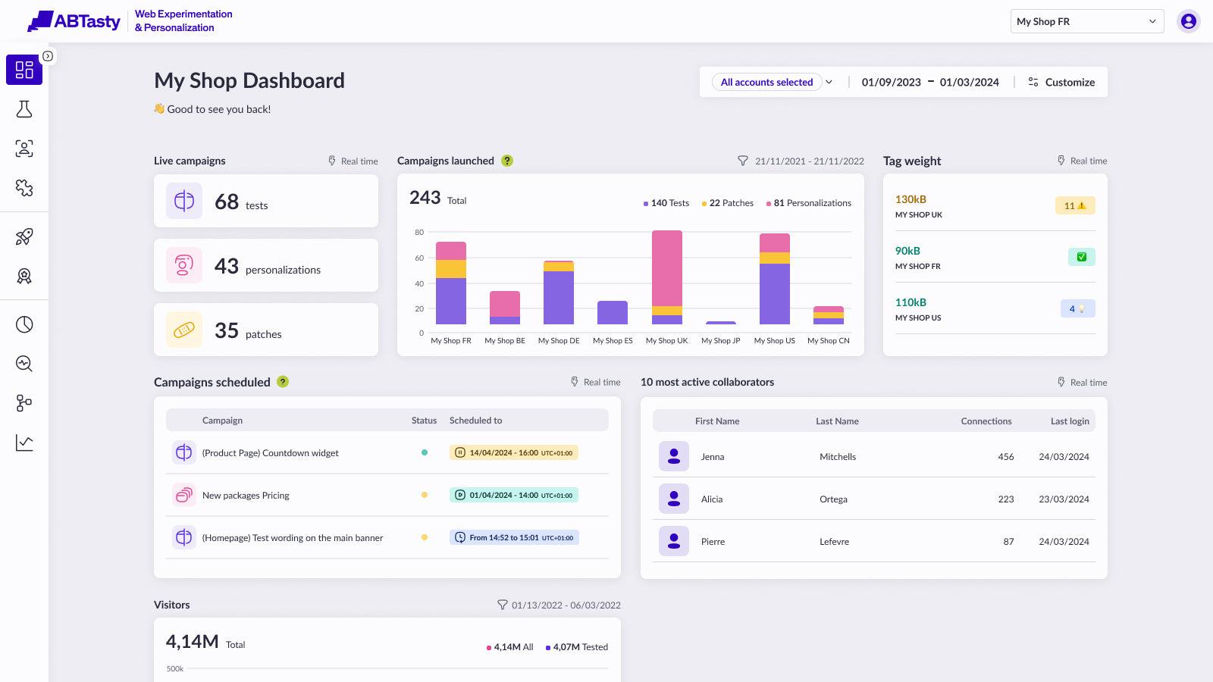This screenshot has width=1213, height=682.
Task: Open the flask experiments icon in sidebar
Action: 24,109
